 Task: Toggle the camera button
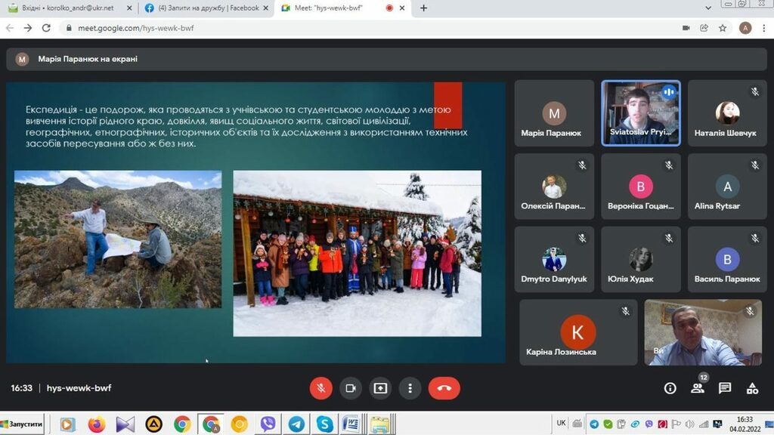click(x=351, y=388)
